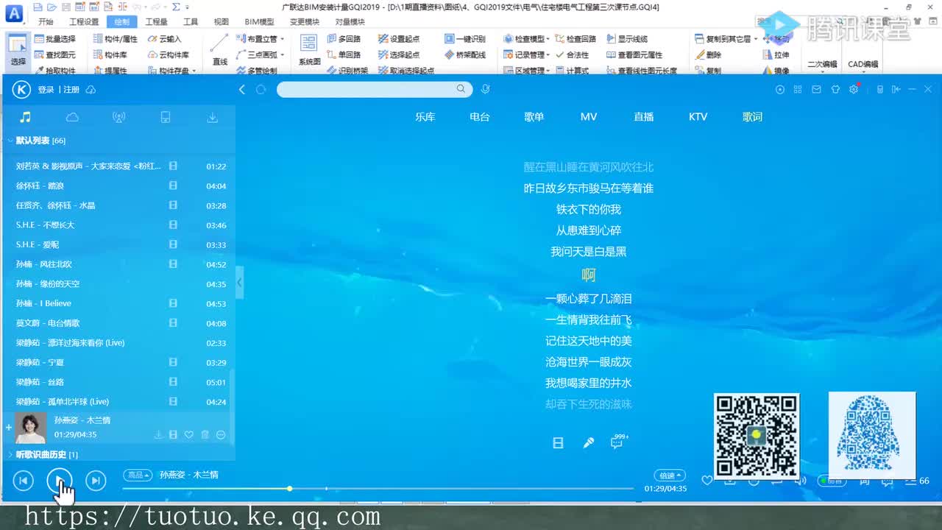Click the MV icon for 梁静茹 - 丝路
Image resolution: width=942 pixels, height=530 pixels.
(x=173, y=382)
